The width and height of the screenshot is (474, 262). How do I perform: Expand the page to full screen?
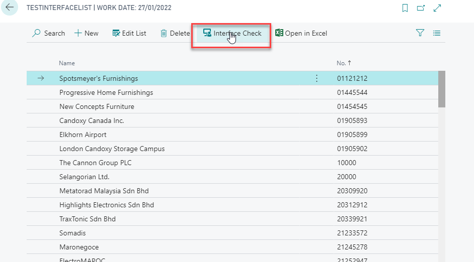pos(437,8)
